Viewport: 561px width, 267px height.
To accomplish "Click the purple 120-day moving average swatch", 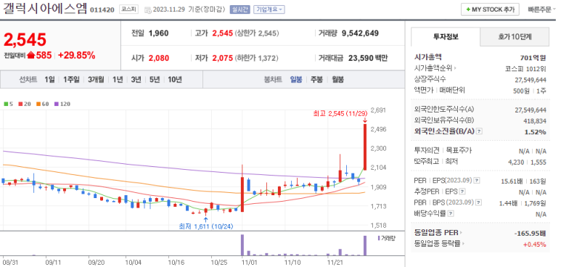I will (56, 104).
